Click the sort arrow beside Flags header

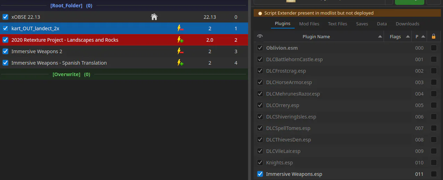[408, 36]
